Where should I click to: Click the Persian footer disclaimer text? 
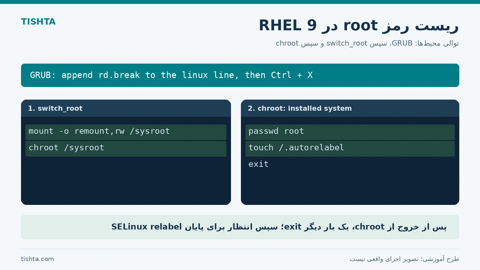(x=404, y=259)
